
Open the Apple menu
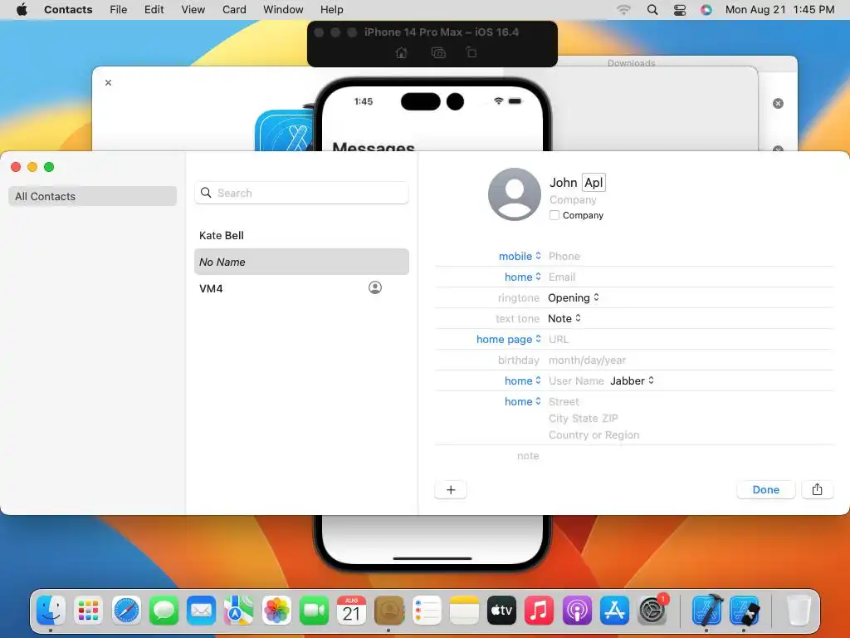tap(22, 10)
